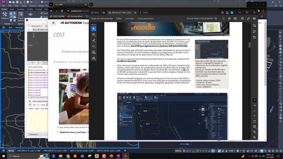Open the Toolspace icon in Civil 3D ribbon
Screen dimensions: 283x159
point(5,15)
